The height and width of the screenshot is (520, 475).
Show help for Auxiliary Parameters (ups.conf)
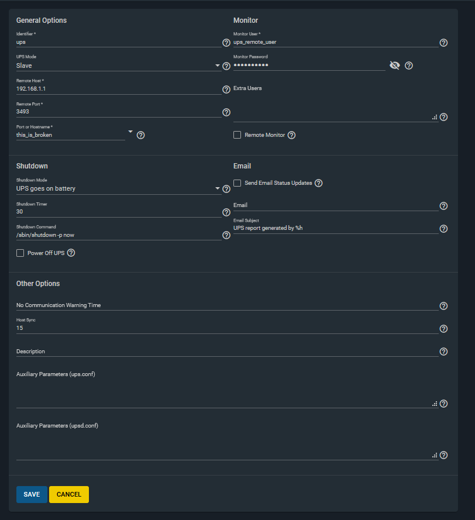443,404
